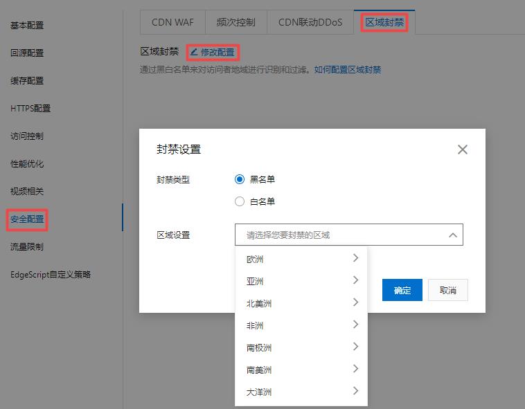Image resolution: width=525 pixels, height=409 pixels.
Task: Choose 大洋洲 from the region list
Action: pos(301,392)
